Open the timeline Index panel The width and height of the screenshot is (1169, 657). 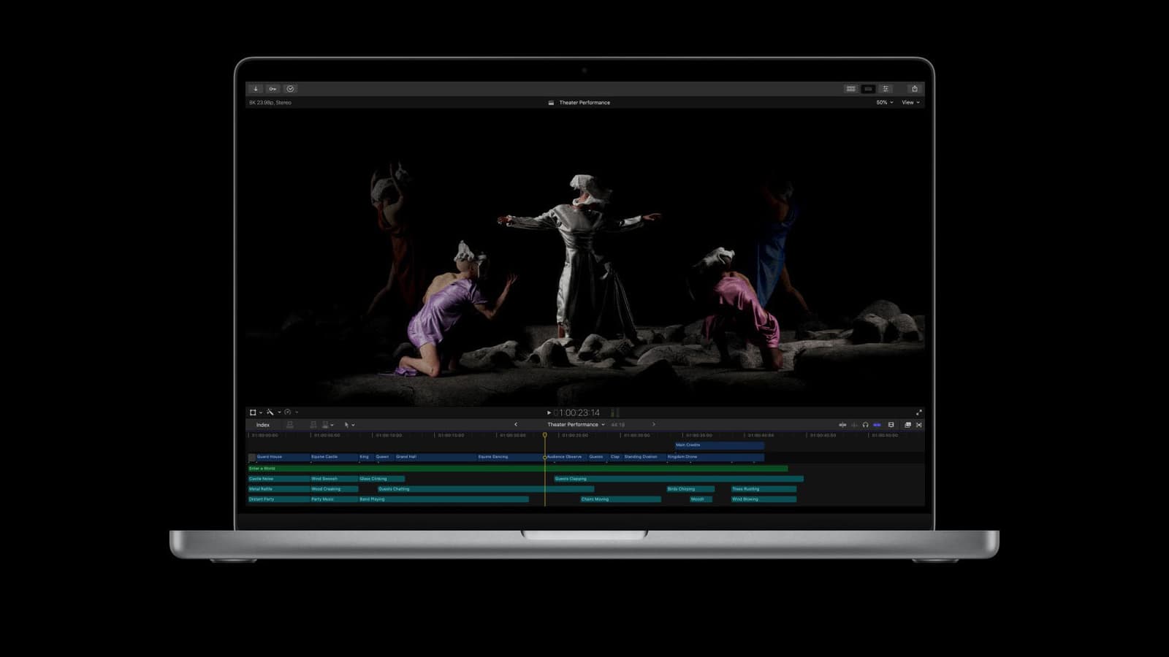point(263,425)
